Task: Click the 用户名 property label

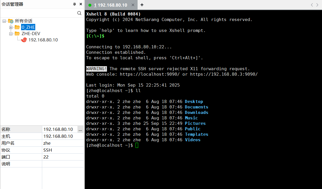Action: (8, 143)
